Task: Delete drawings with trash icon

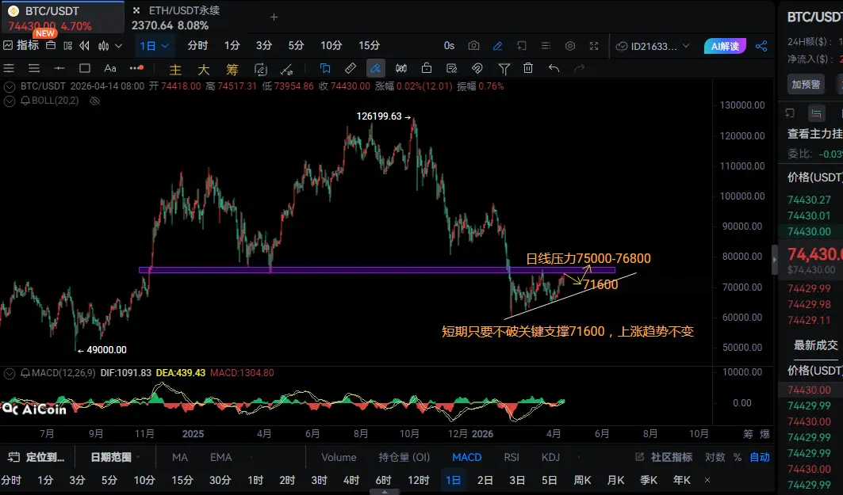Action: [528, 68]
